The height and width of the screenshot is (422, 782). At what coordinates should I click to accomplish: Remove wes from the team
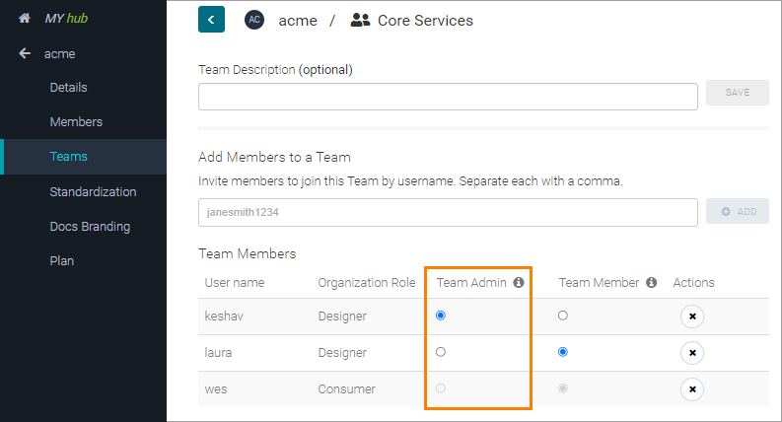pyautogui.click(x=692, y=389)
